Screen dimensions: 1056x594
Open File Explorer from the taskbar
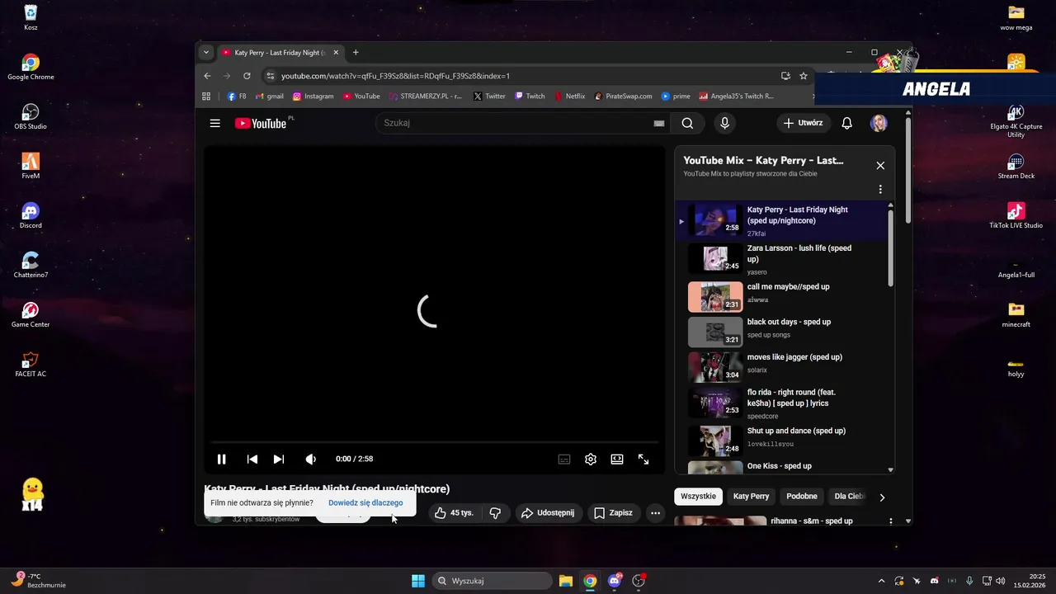[x=566, y=581]
